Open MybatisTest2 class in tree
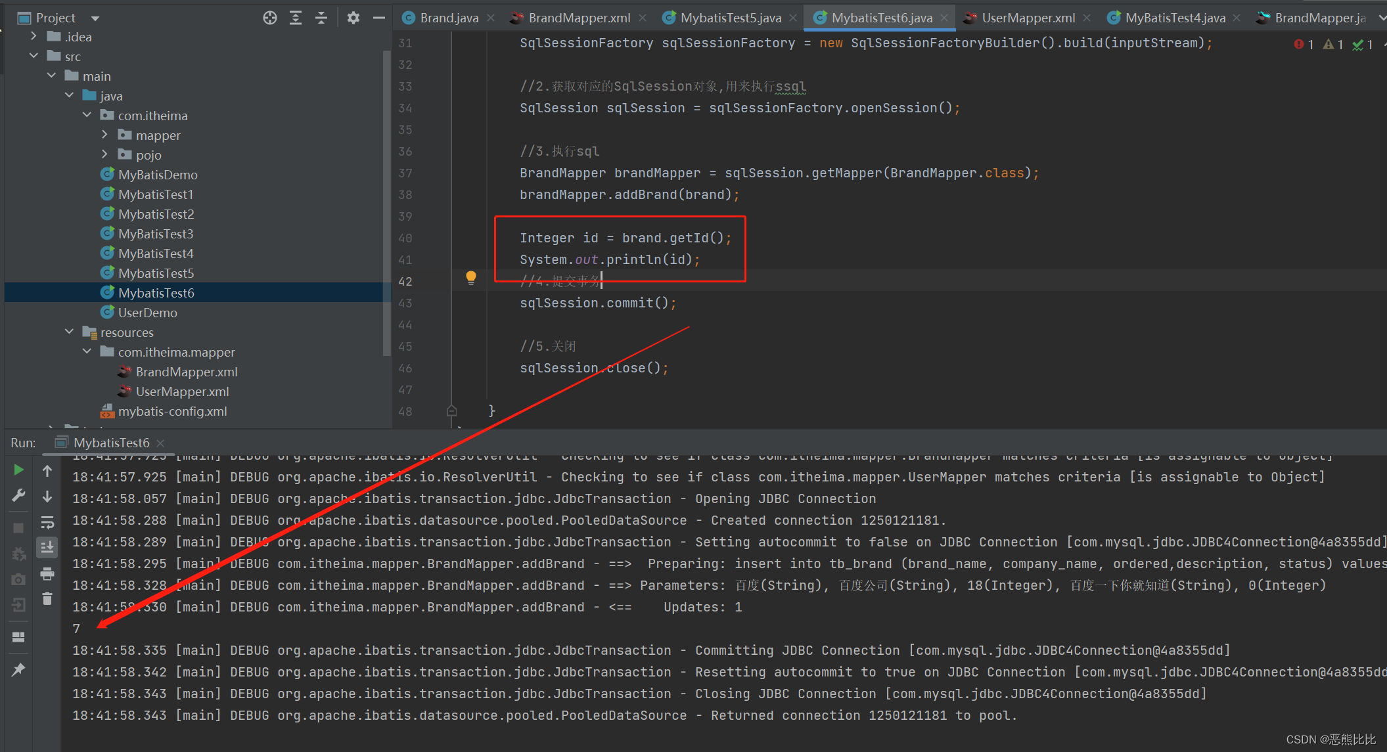 tap(156, 214)
